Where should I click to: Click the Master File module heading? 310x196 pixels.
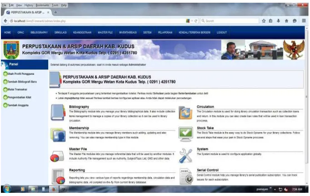pyautogui.click(x=78, y=149)
